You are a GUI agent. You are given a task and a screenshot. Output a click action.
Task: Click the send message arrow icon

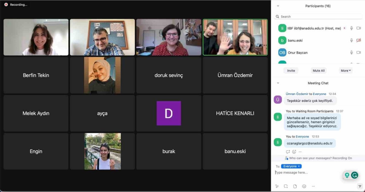[x=360, y=186]
